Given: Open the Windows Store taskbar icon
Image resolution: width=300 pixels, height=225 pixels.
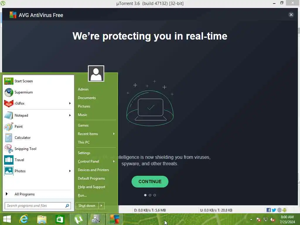Looking at the screenshot, I should [60, 219].
